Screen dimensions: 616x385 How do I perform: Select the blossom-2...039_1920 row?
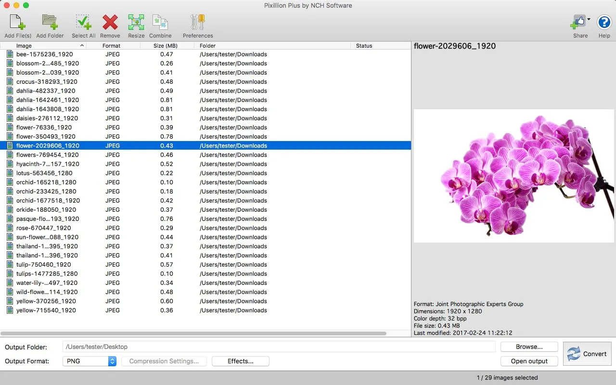(205, 73)
